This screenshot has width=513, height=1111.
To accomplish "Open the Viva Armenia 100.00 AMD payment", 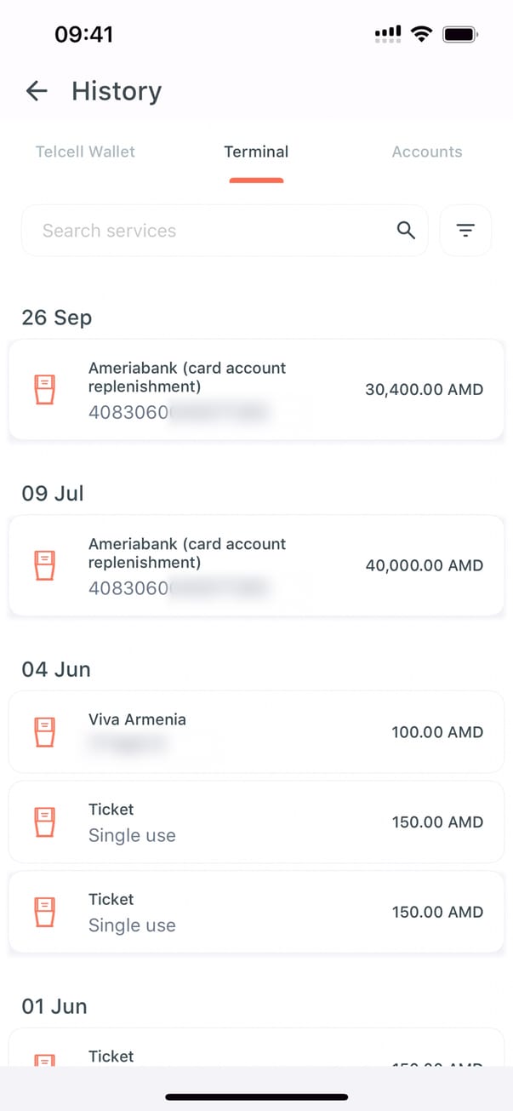I will (256, 732).
